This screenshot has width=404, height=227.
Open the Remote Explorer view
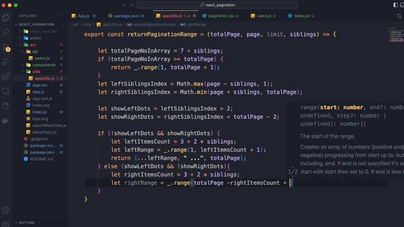point(6,91)
